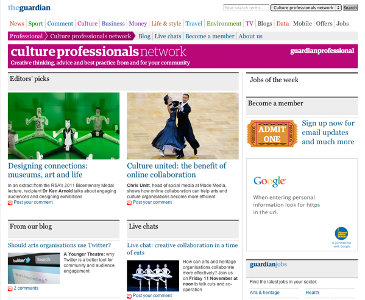Click Post your comment below live chat
This screenshot has height=300, width=365.
pyautogui.click(x=152, y=295)
